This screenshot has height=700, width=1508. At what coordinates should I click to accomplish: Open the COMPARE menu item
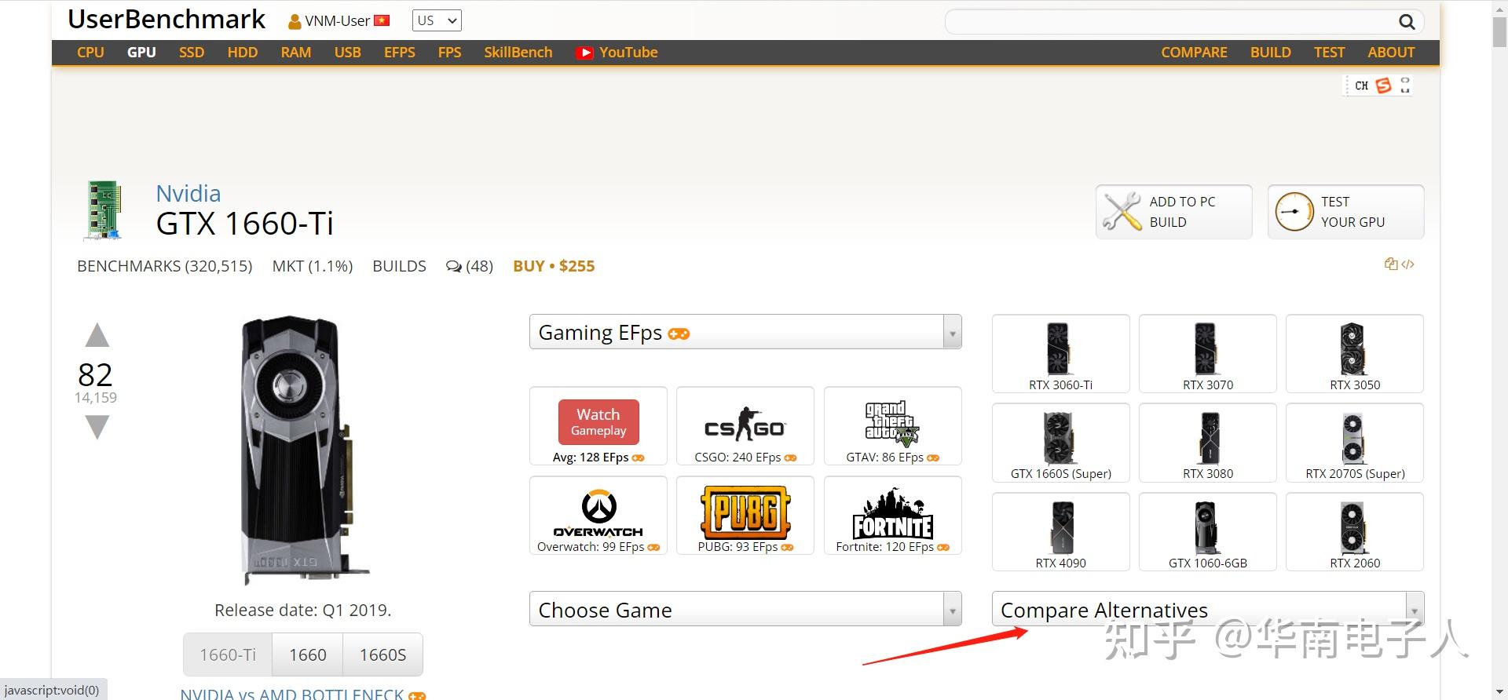[1194, 53]
